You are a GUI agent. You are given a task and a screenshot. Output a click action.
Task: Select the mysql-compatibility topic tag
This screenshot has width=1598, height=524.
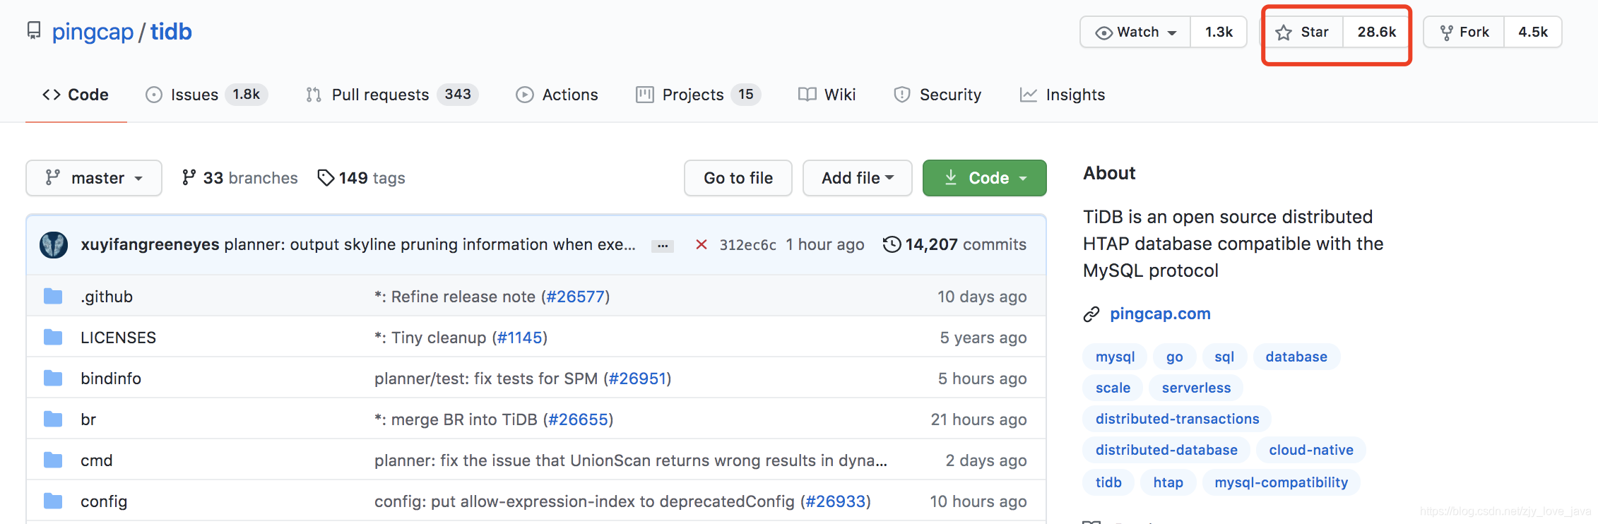(1281, 482)
